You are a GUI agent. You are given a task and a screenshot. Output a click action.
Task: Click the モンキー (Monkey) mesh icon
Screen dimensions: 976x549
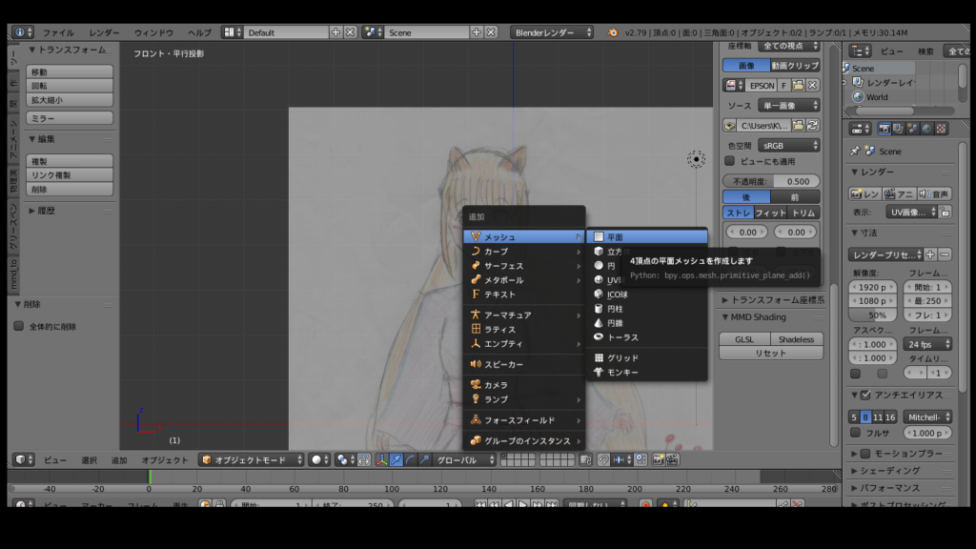pyautogui.click(x=599, y=372)
